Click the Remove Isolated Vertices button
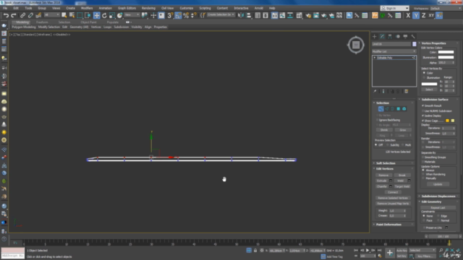This screenshot has width=463, height=260. (393, 198)
